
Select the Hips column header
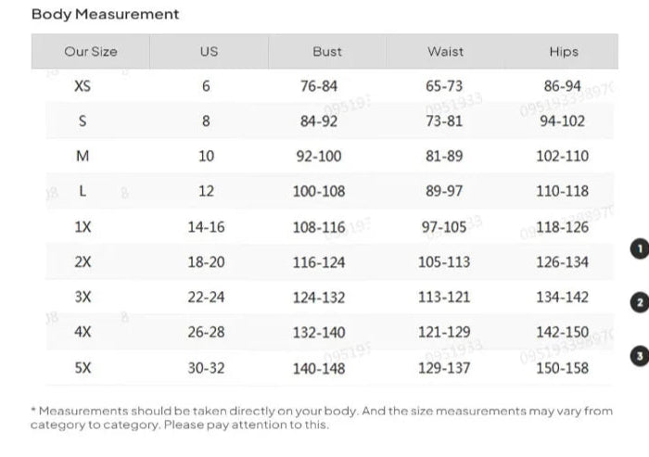[563, 52]
